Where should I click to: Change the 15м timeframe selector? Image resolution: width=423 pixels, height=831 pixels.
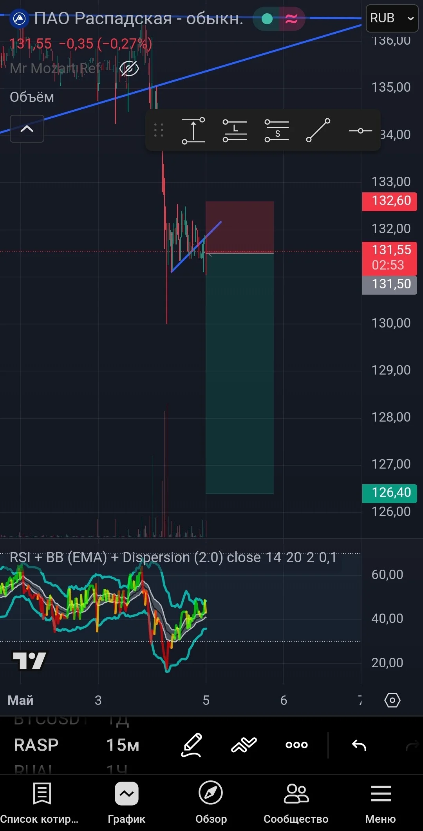pyautogui.click(x=123, y=745)
